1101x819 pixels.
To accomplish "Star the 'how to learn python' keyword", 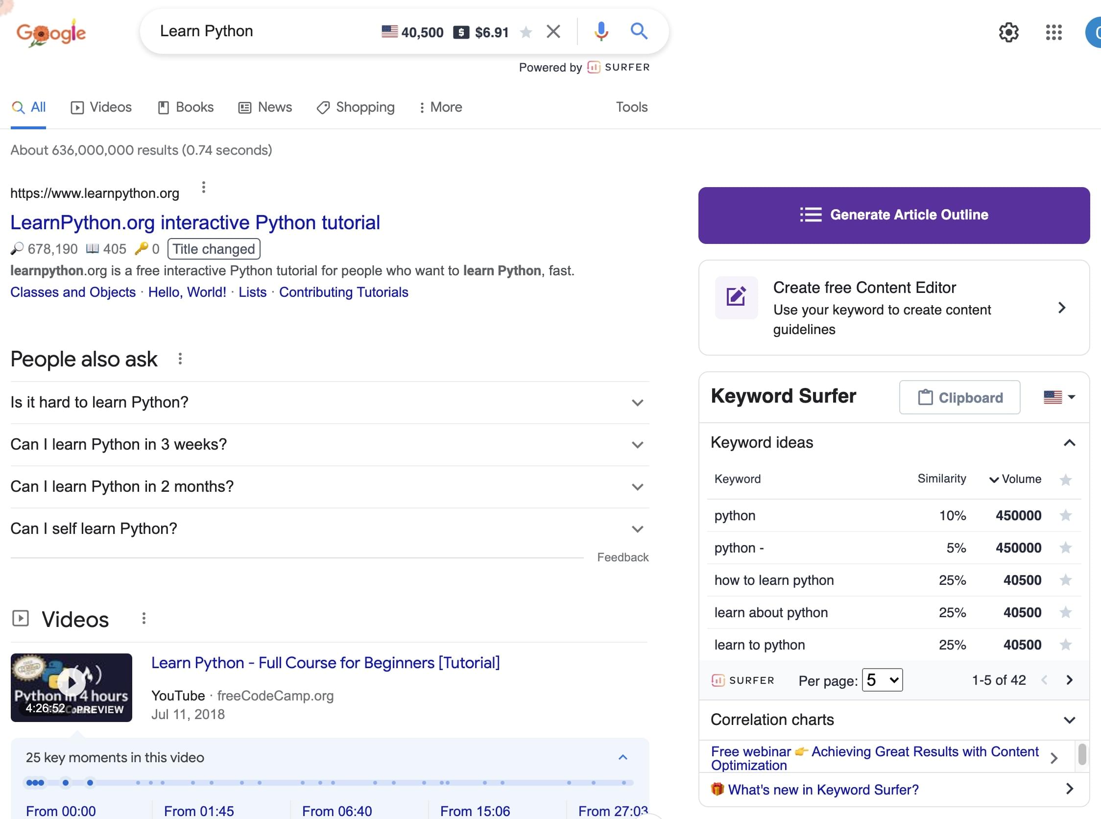I will tap(1065, 580).
